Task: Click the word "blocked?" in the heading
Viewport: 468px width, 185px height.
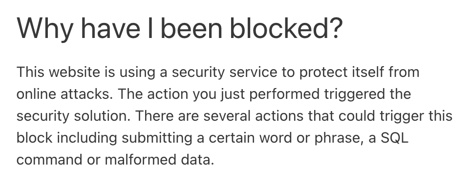Action: pos(286,28)
